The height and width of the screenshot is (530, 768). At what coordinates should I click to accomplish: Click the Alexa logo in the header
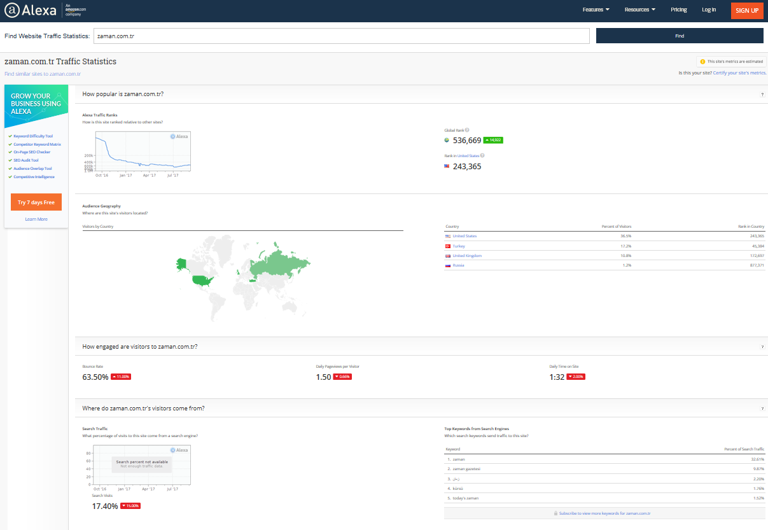tap(31, 10)
